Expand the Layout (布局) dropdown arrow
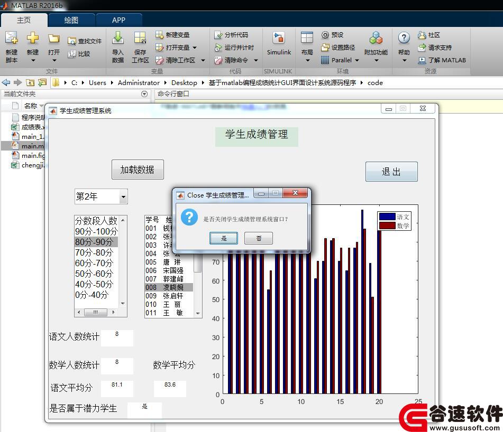 (x=307, y=60)
